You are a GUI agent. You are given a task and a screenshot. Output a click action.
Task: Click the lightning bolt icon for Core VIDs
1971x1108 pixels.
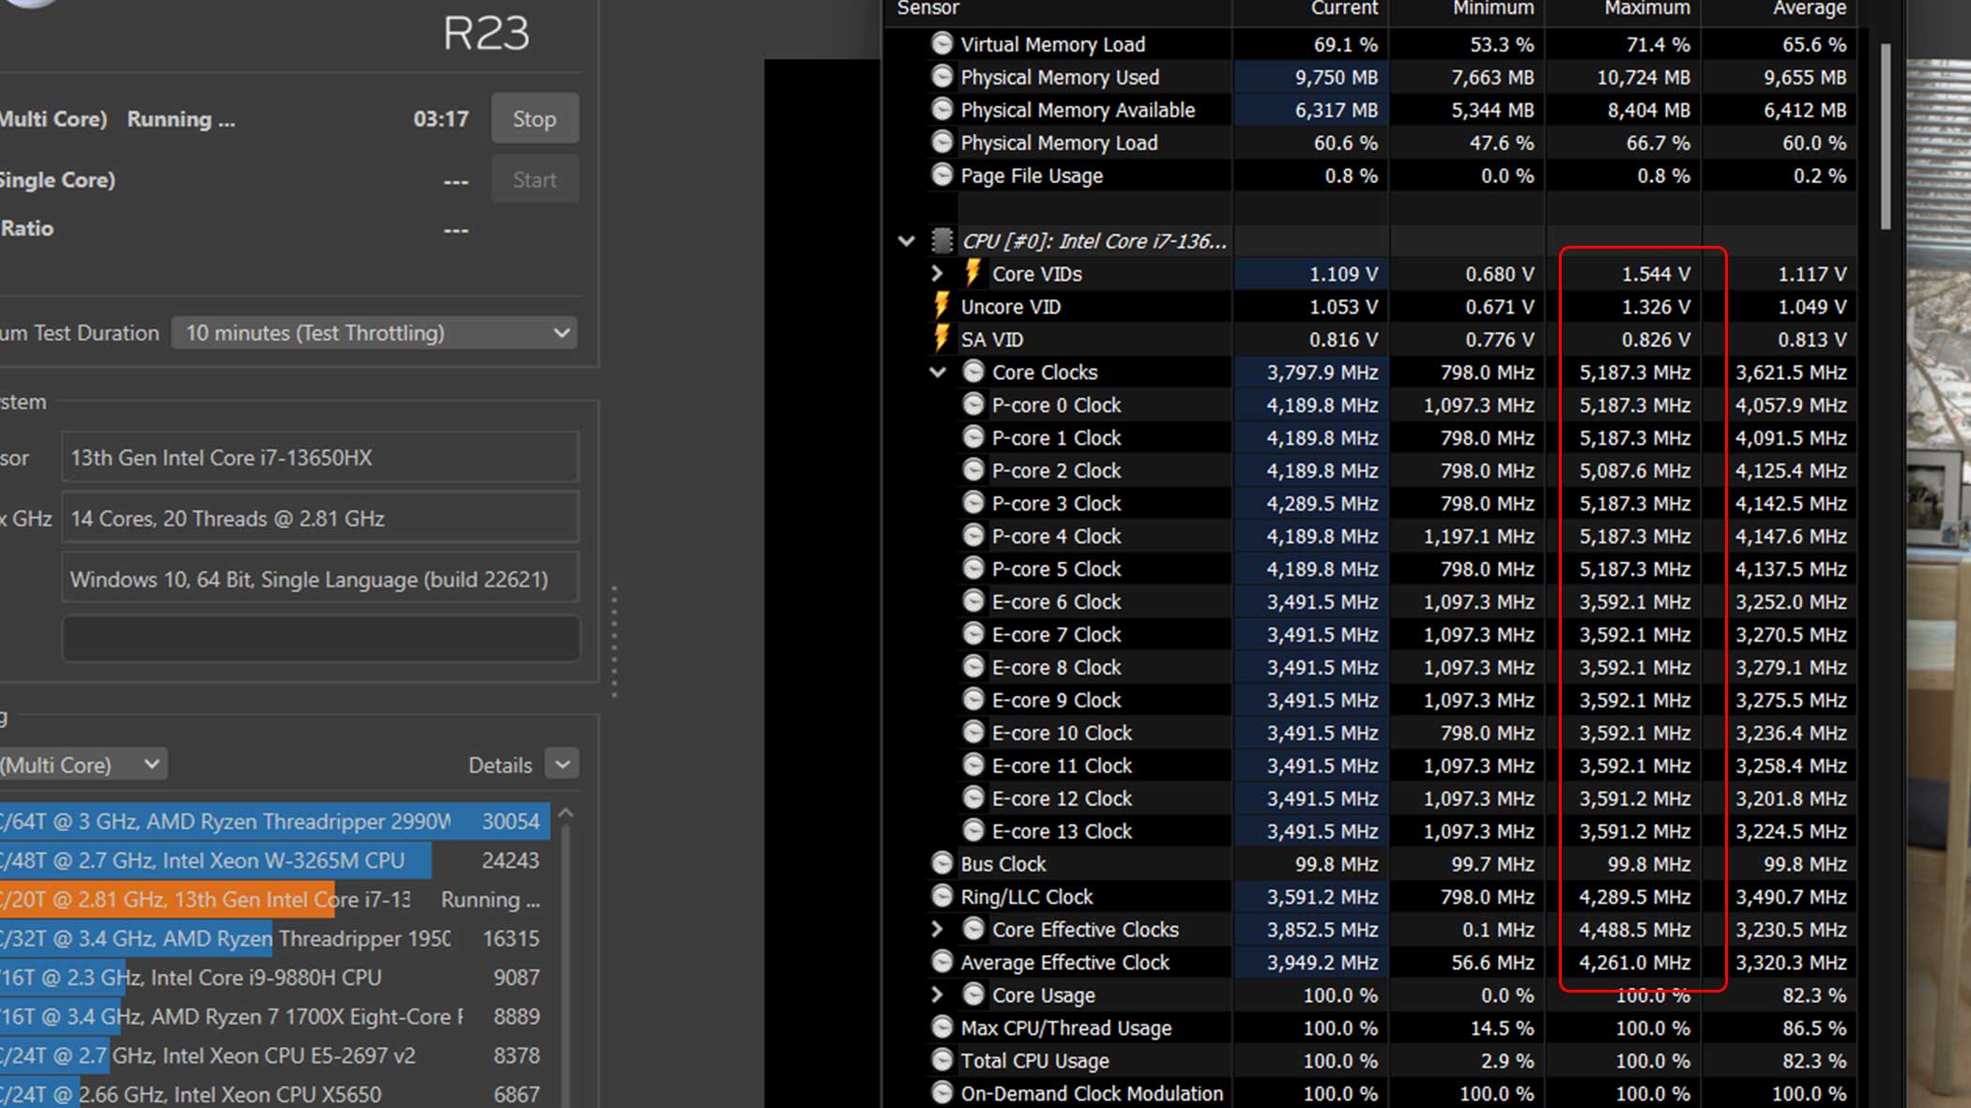[973, 273]
